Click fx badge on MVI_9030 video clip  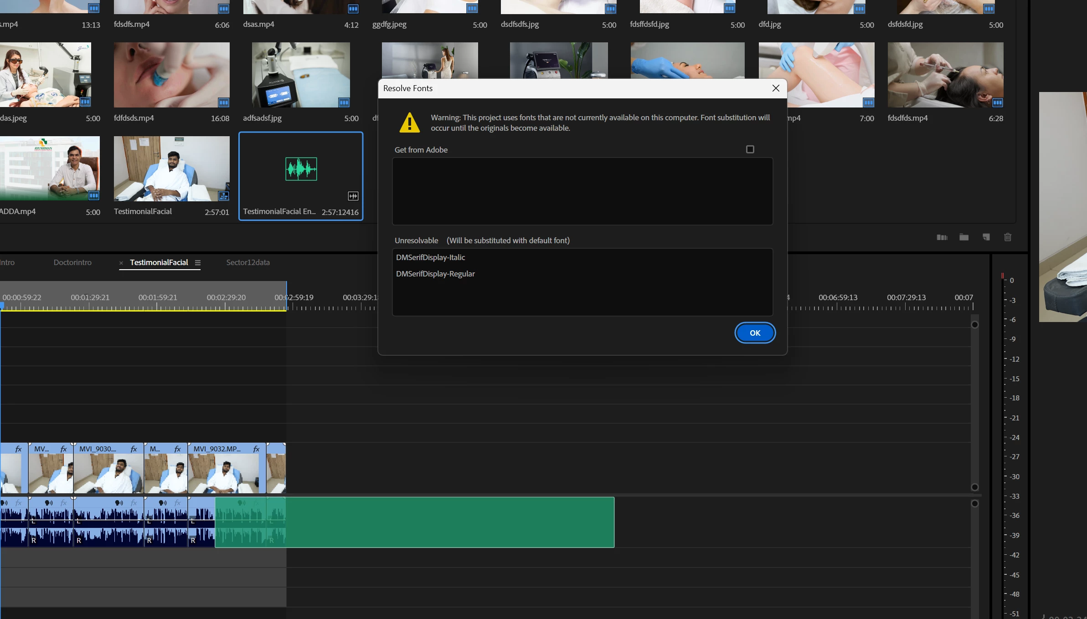click(x=134, y=449)
